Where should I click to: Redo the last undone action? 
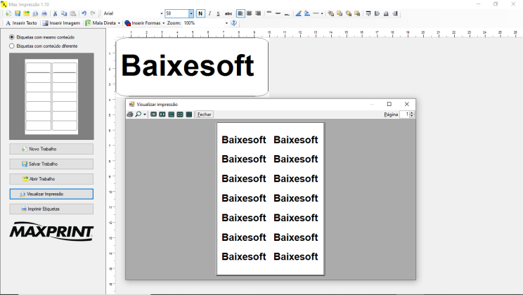[93, 13]
